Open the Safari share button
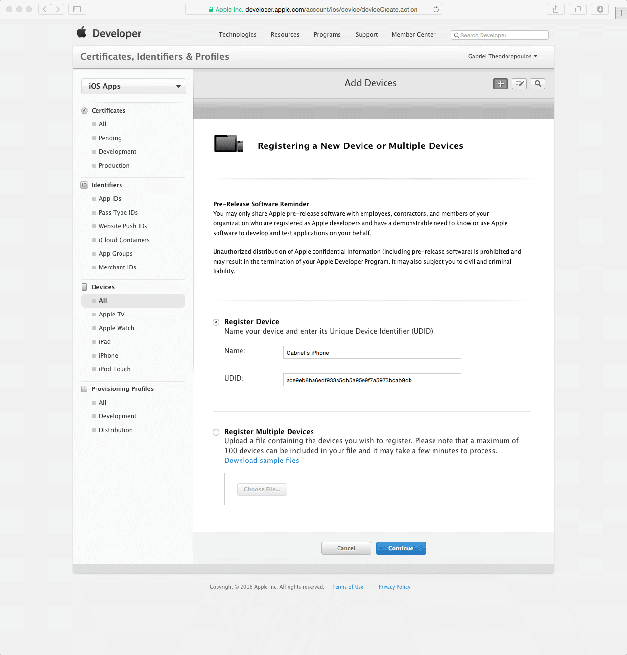 tap(555, 9)
